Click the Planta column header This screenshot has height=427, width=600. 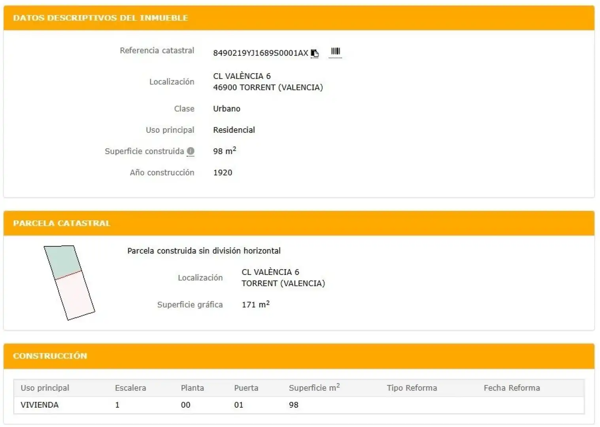pyautogui.click(x=192, y=388)
